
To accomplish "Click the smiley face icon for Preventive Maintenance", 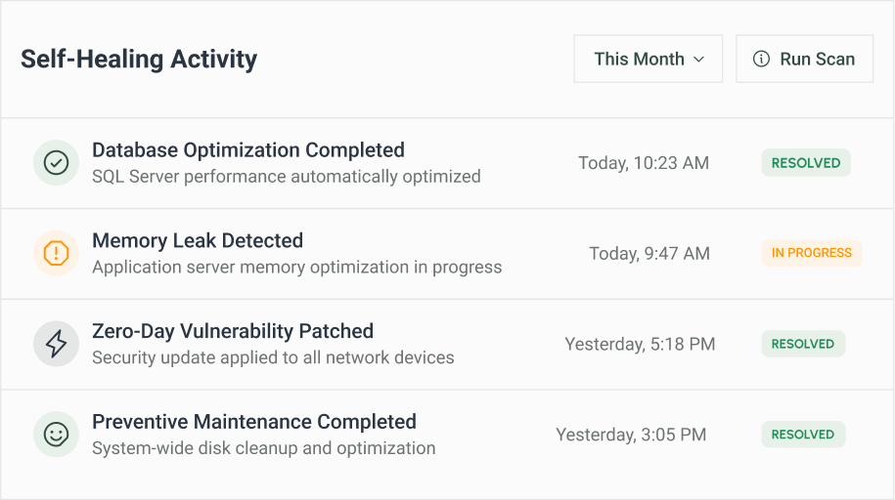I will [56, 435].
